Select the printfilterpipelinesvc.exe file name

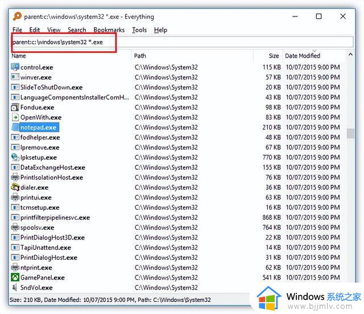pos(55,217)
